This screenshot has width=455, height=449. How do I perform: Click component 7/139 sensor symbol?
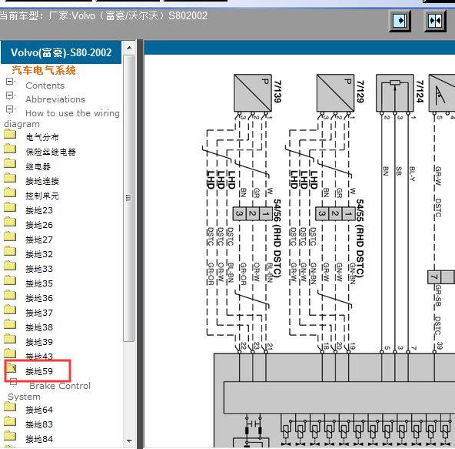pyautogui.click(x=253, y=92)
